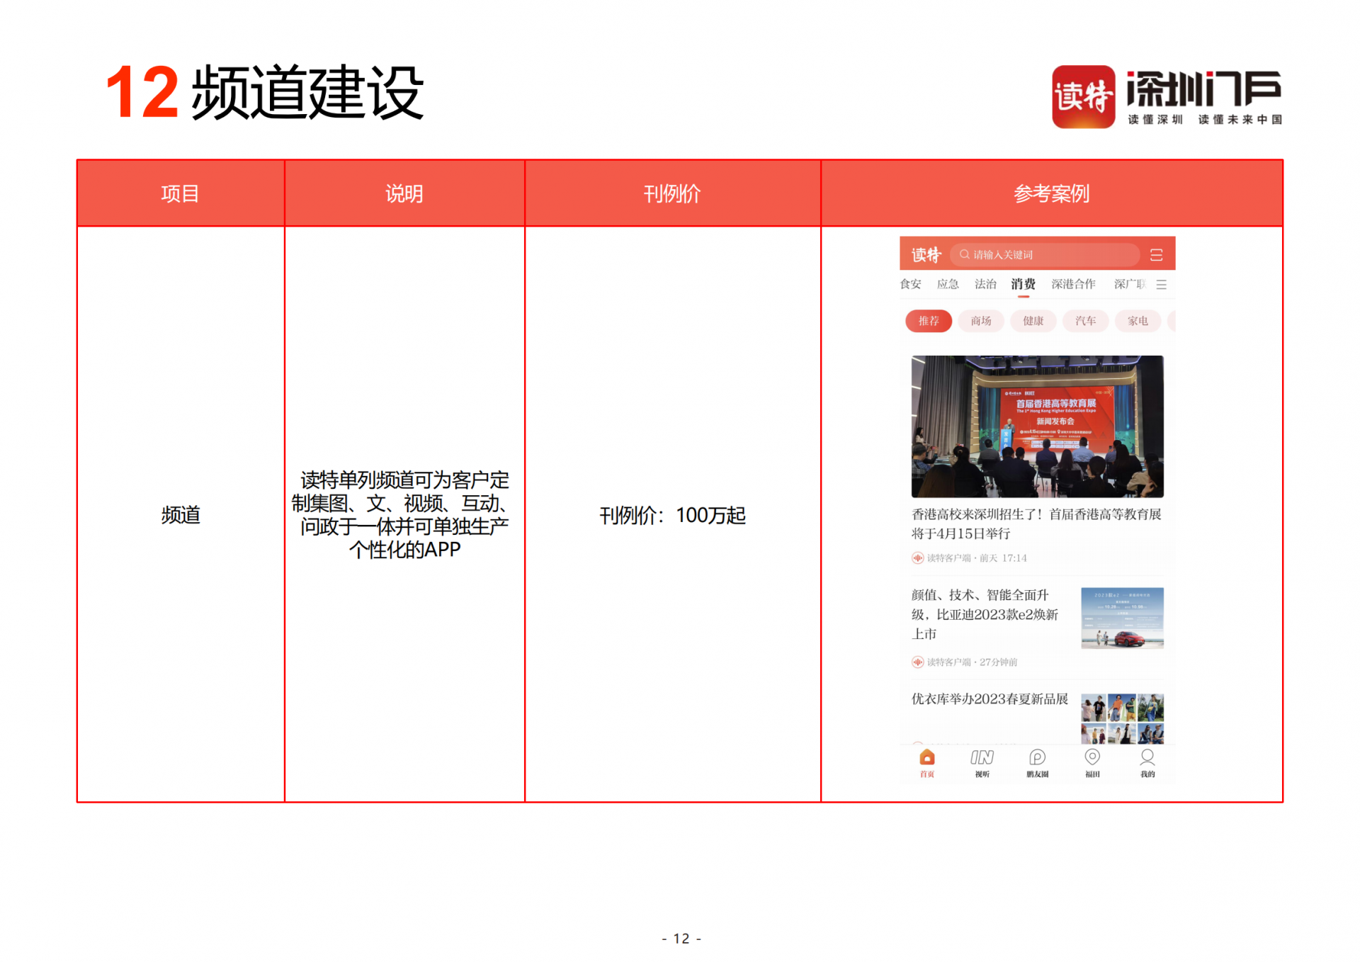Click the 说明 column header
The height and width of the screenshot is (962, 1360).
404,193
